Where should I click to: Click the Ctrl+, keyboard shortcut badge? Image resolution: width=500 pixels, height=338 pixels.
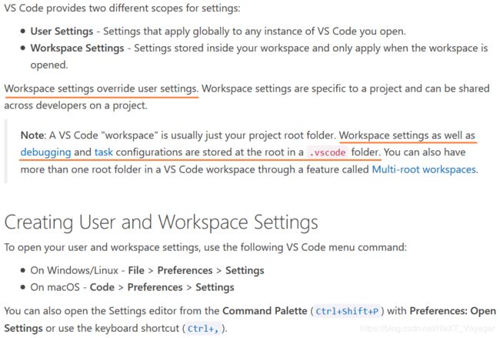point(203,329)
